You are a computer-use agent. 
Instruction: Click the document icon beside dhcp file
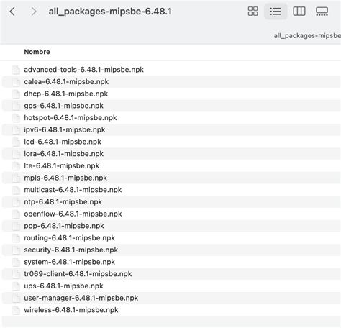pyautogui.click(x=16, y=94)
